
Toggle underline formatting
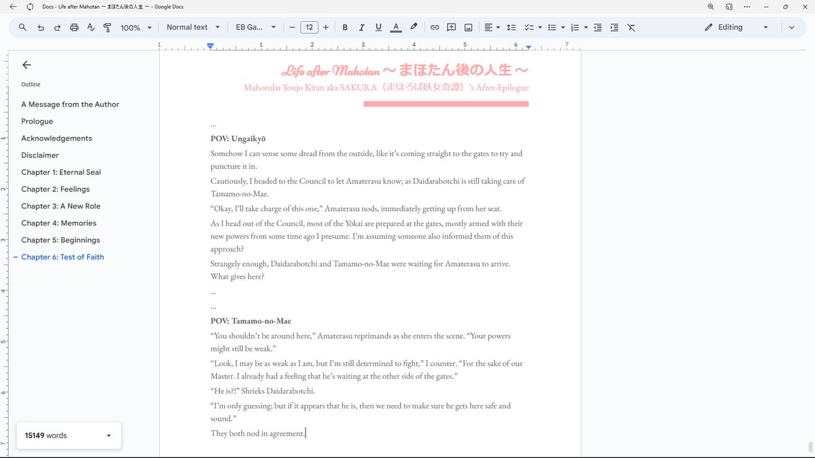378,27
